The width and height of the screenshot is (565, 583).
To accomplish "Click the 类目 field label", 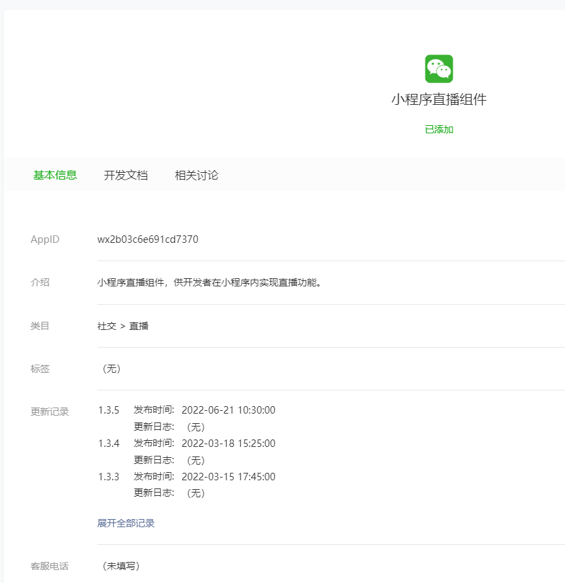I will point(39,326).
